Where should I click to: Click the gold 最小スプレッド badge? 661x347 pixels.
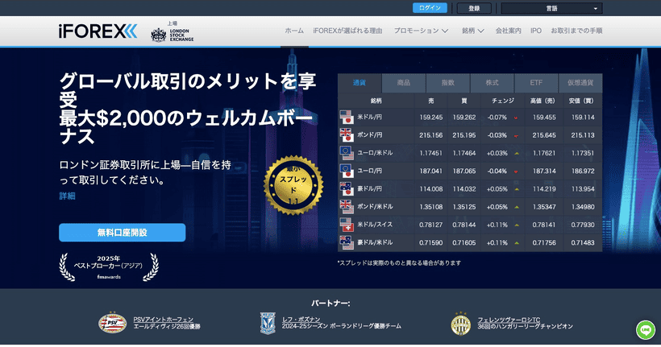(x=293, y=185)
